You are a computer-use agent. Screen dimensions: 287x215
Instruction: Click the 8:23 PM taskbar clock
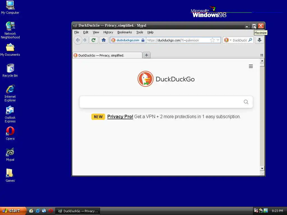pyautogui.click(x=277, y=211)
